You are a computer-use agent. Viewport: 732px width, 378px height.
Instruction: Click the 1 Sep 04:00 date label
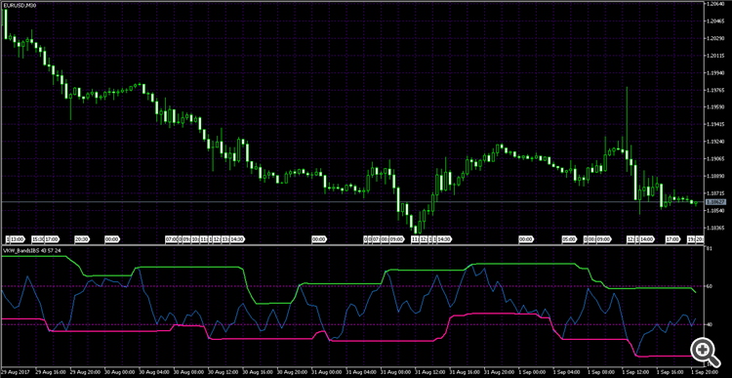(566, 373)
